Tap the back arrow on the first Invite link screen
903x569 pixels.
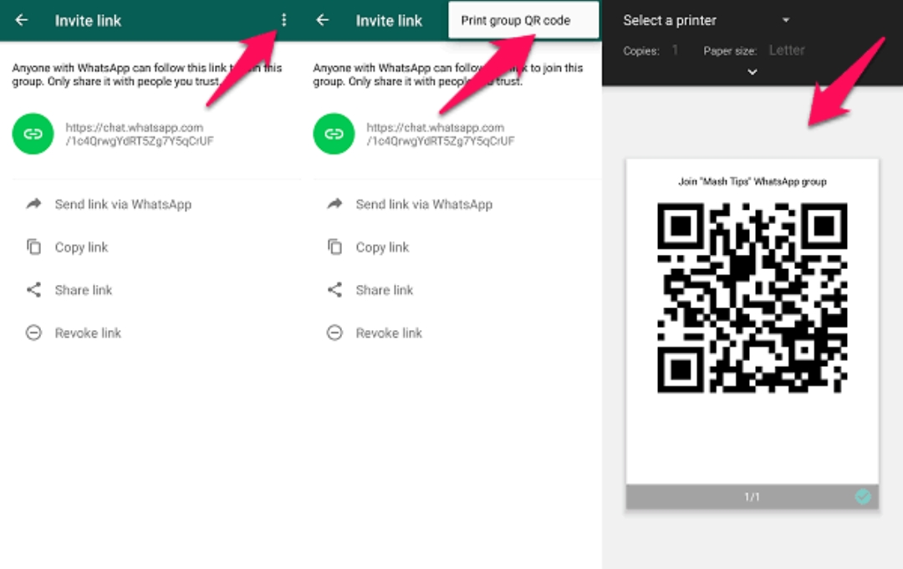click(x=22, y=20)
